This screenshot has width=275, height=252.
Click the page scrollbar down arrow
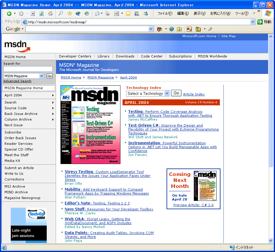[271, 240]
